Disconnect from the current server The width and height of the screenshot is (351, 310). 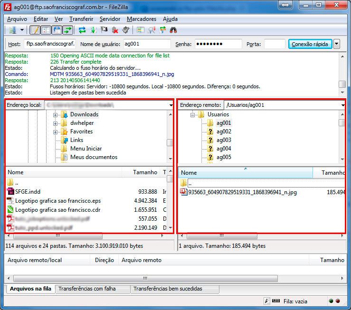[x=115, y=30]
